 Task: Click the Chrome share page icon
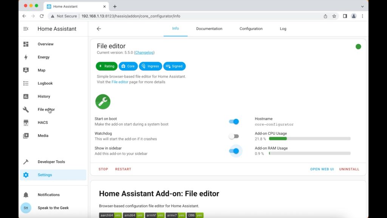(325, 16)
